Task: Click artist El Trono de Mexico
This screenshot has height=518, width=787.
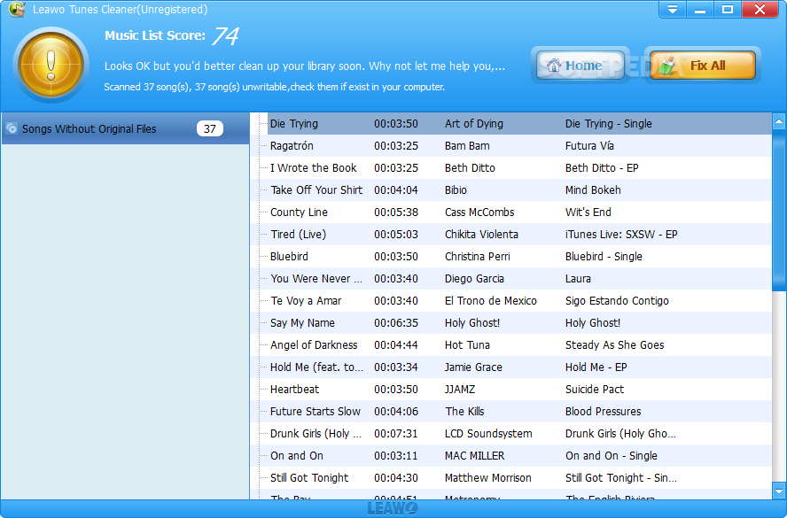Action: 491,300
